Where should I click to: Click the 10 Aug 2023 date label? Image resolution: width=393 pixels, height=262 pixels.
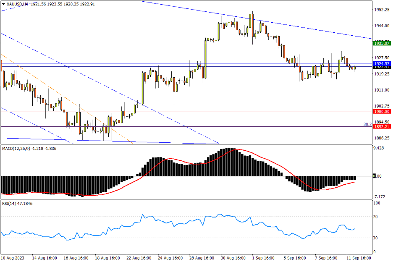point(12,257)
